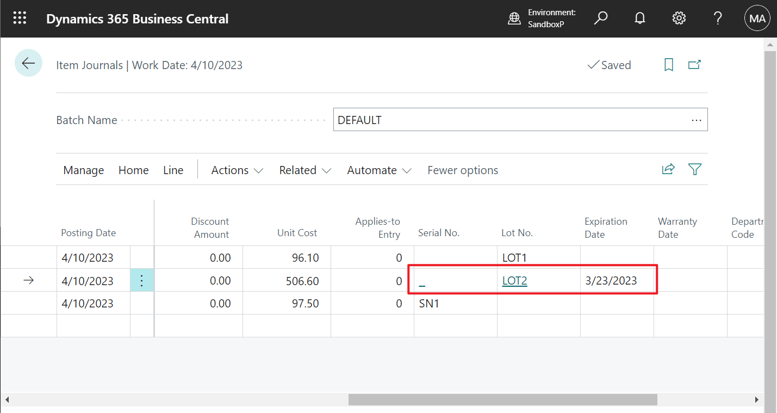777x413 pixels.
Task: Open the row options vertical ellipsis
Action: pyautogui.click(x=142, y=280)
